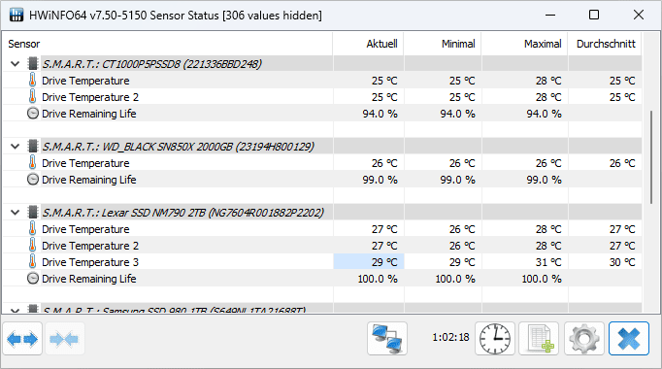Image resolution: width=662 pixels, height=369 pixels.
Task: Click the HWiNFO64 title bar app icon
Action: [17, 16]
